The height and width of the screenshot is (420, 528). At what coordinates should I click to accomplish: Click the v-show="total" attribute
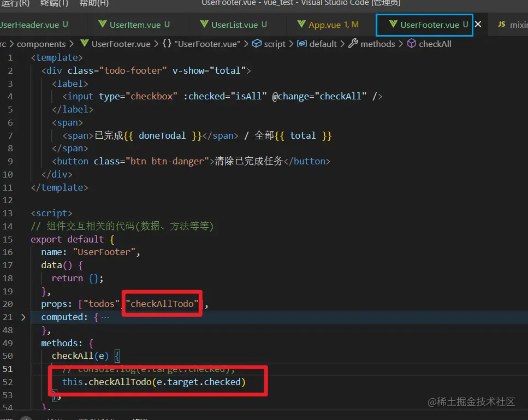tap(209, 71)
